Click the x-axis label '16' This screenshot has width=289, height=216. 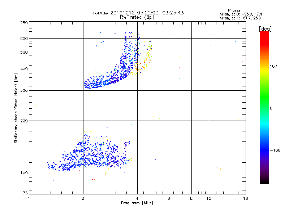[246, 198]
